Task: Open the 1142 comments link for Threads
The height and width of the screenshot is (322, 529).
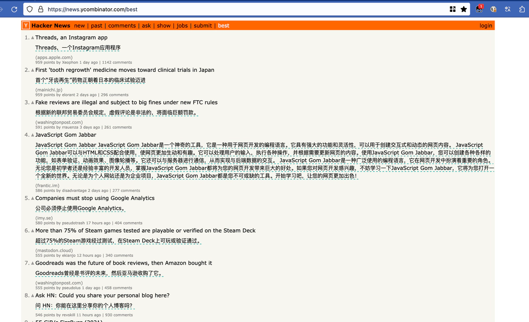Action: pyautogui.click(x=117, y=62)
